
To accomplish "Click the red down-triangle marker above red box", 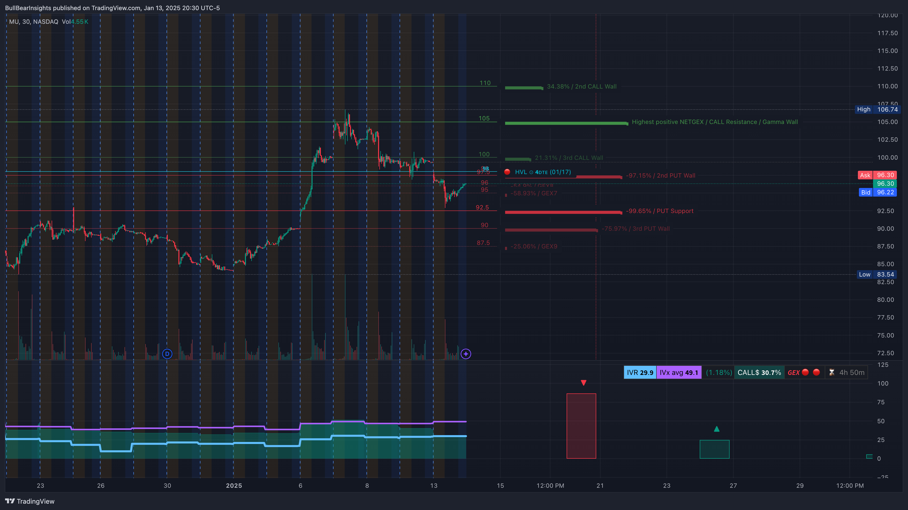I will [x=583, y=383].
